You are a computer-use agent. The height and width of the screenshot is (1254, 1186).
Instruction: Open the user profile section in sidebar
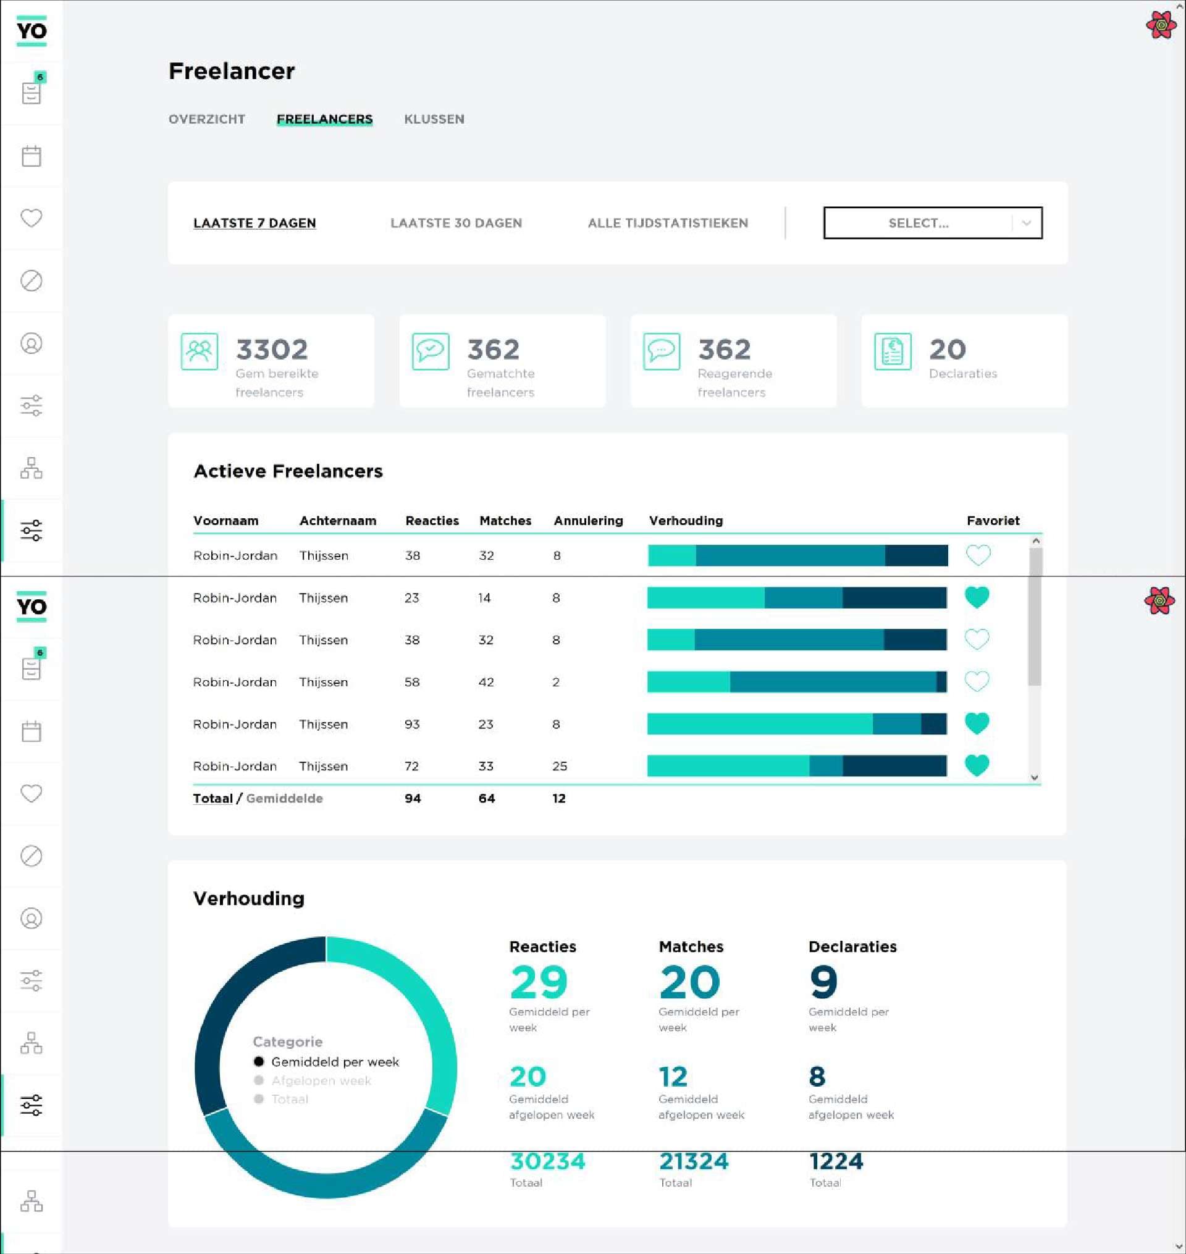[x=31, y=345]
